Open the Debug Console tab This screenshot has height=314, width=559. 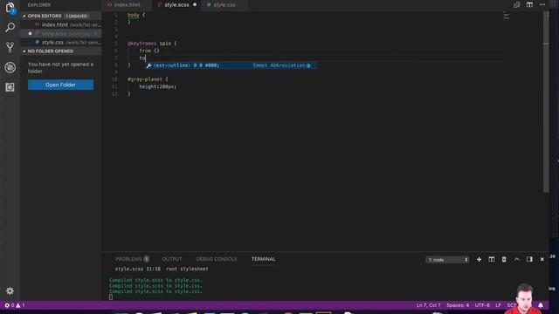217,259
